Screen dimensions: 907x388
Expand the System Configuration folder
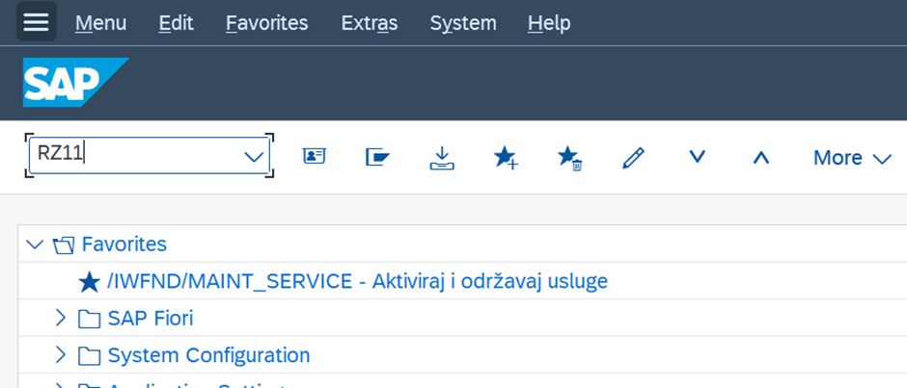click(x=61, y=355)
